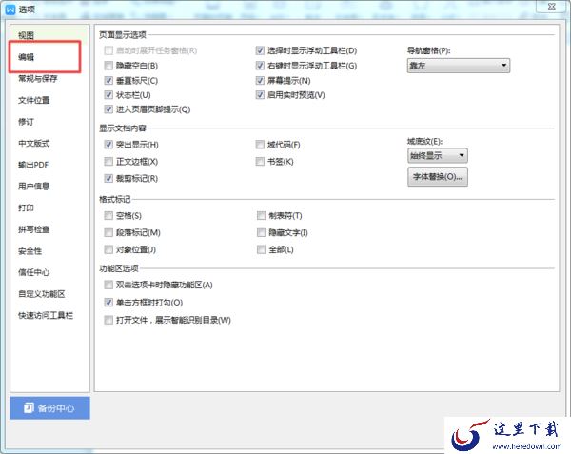Select 用户信息 category
The image size is (571, 454).
[34, 187]
